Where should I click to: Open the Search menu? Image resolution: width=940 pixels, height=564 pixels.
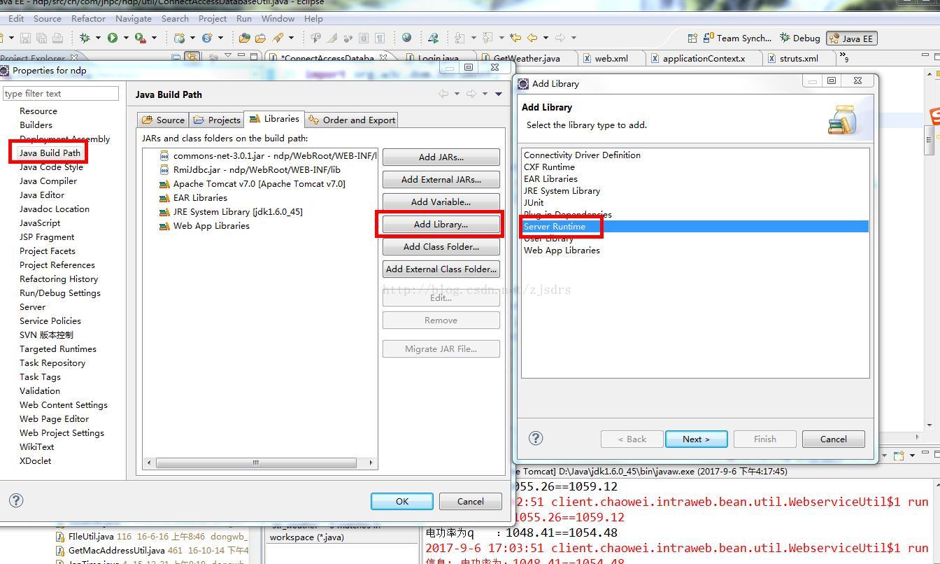(175, 18)
